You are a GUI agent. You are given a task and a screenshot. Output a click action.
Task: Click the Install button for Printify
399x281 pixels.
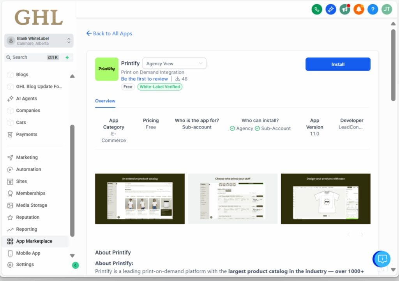(x=337, y=64)
